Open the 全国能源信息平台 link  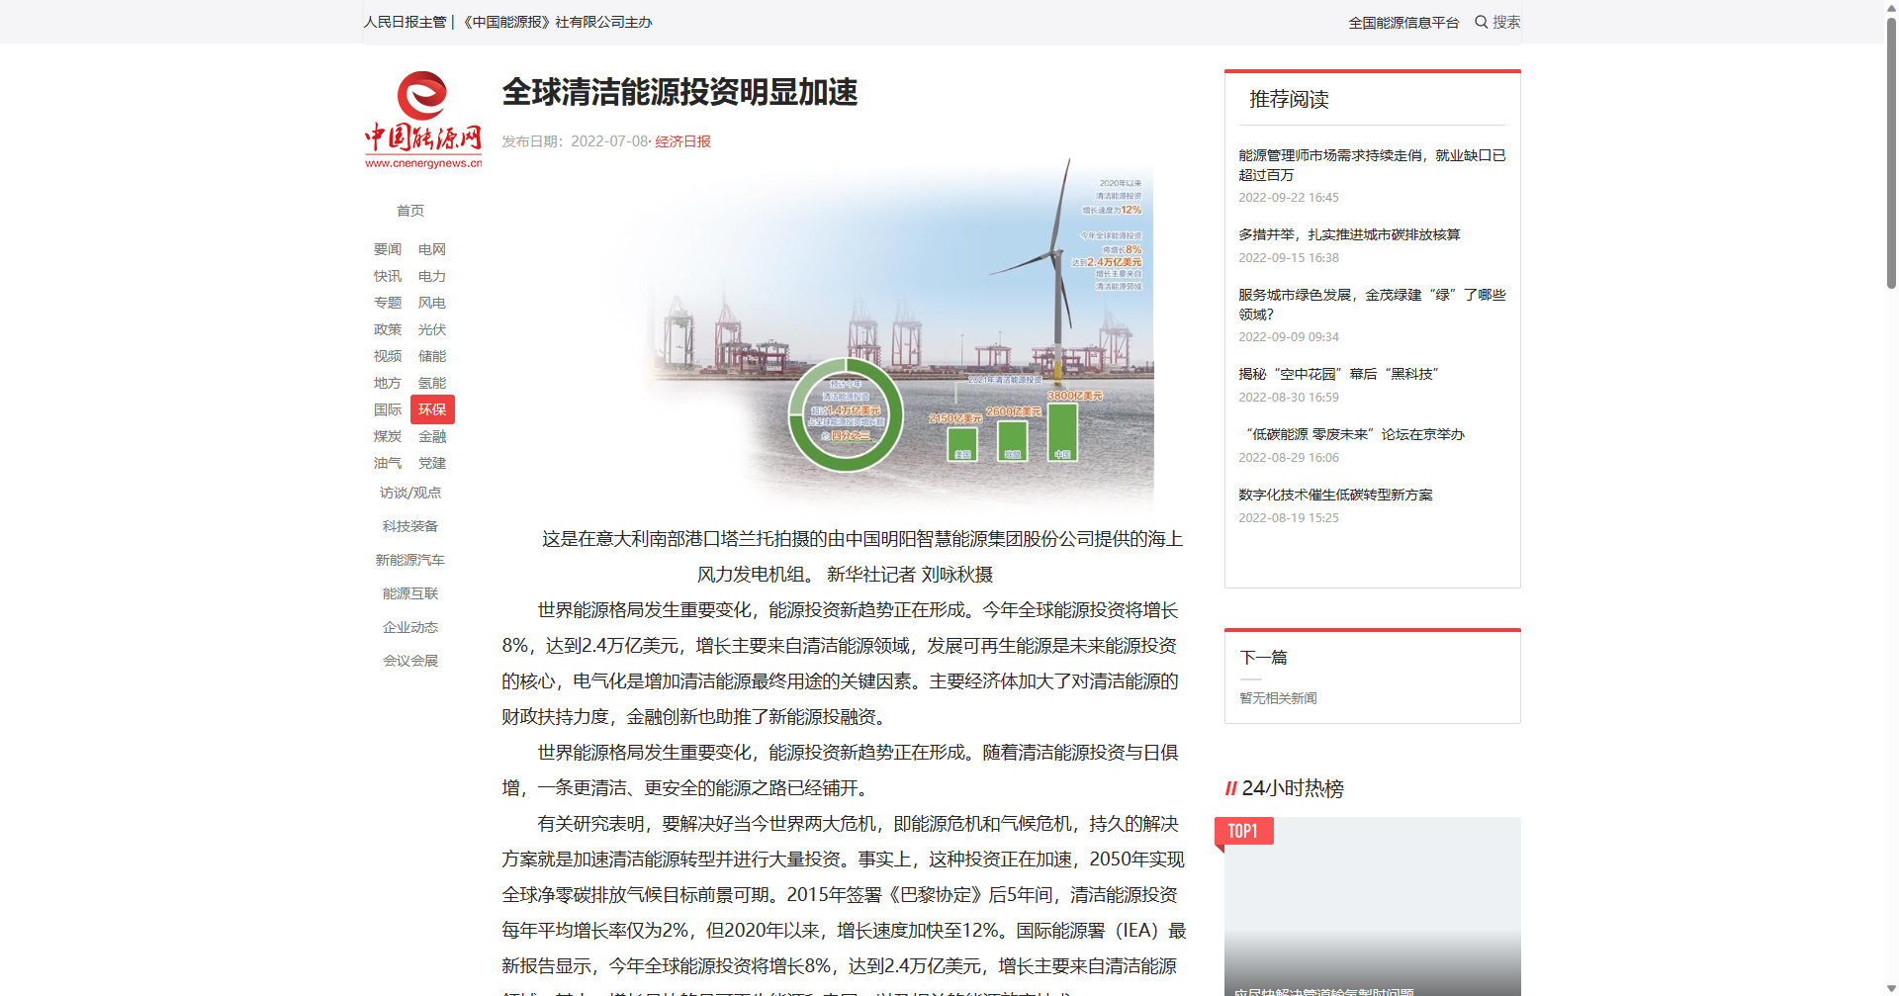1402,23
